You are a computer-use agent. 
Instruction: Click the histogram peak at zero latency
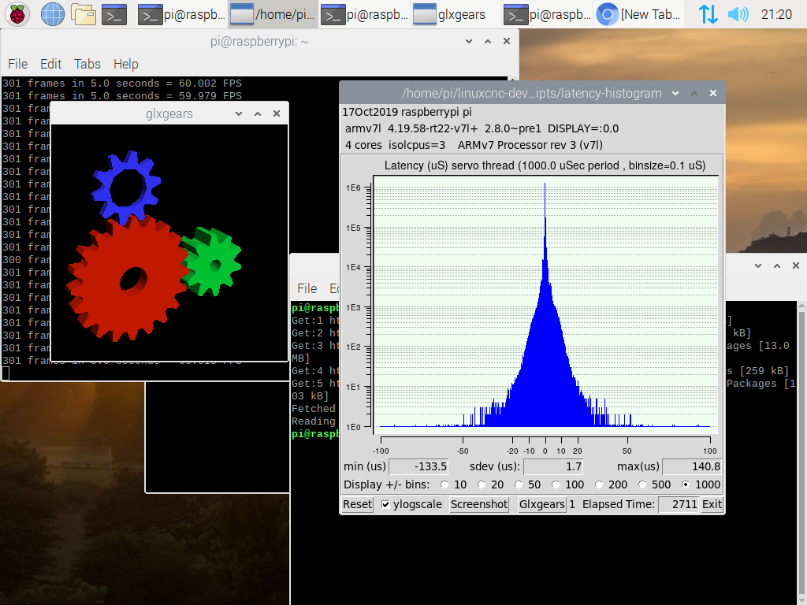coord(545,185)
